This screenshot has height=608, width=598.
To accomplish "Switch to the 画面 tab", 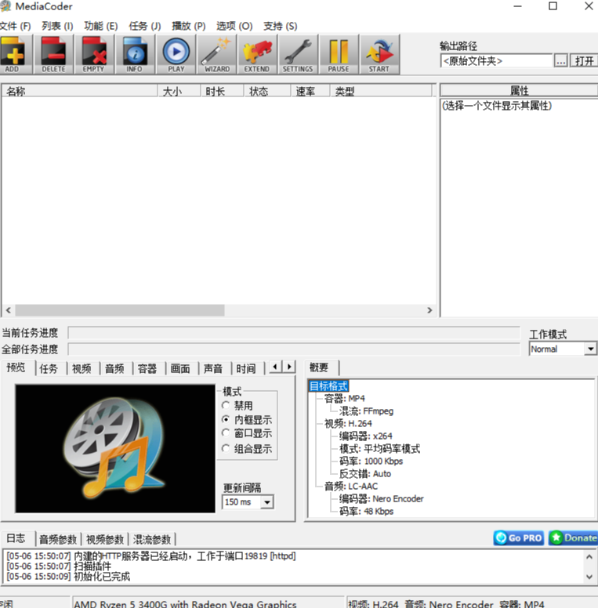I will coord(180,368).
